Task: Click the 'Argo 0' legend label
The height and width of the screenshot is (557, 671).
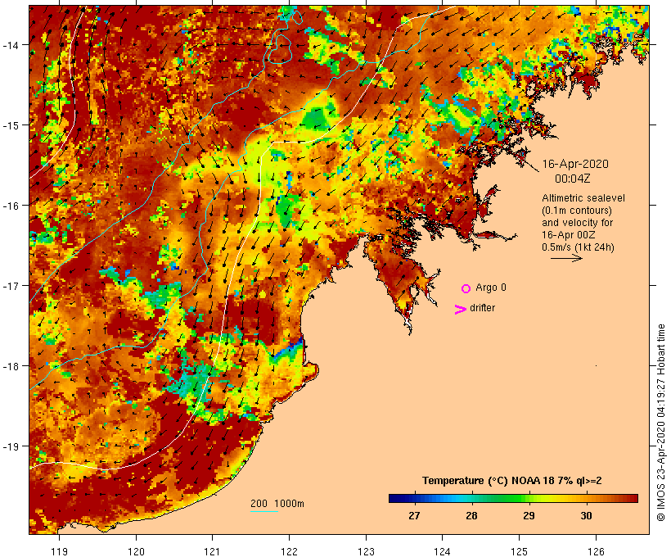Action: click(491, 288)
